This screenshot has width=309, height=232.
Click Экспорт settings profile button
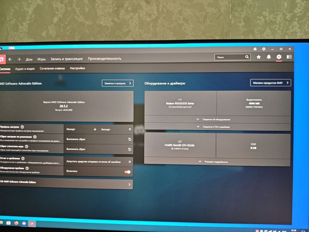[116, 129]
